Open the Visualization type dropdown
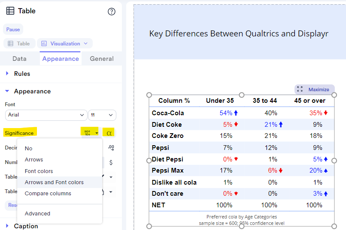The height and width of the screenshot is (230, 346). click(65, 44)
